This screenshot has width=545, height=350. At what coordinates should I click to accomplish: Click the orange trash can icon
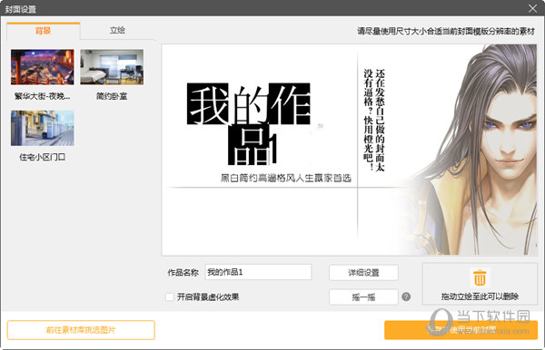coord(480,277)
